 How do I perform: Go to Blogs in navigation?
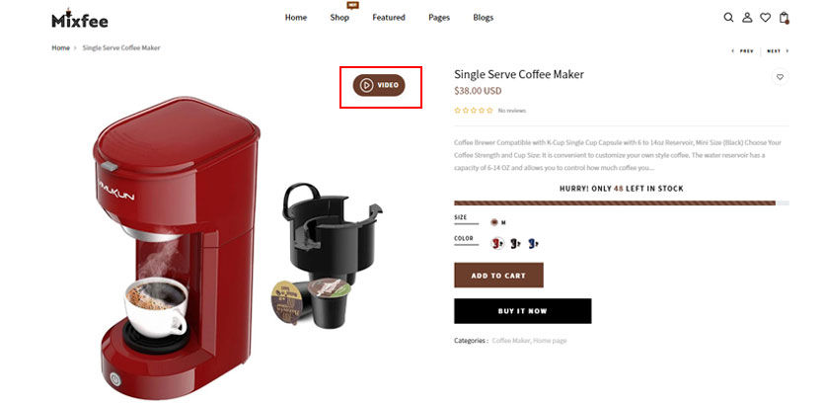tap(483, 18)
